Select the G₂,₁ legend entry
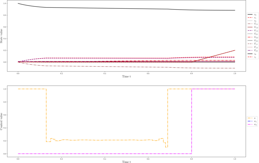259x163 pixels. (x=253, y=34)
